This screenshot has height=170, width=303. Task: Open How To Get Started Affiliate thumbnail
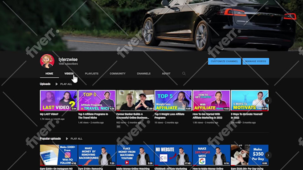click(x=211, y=100)
